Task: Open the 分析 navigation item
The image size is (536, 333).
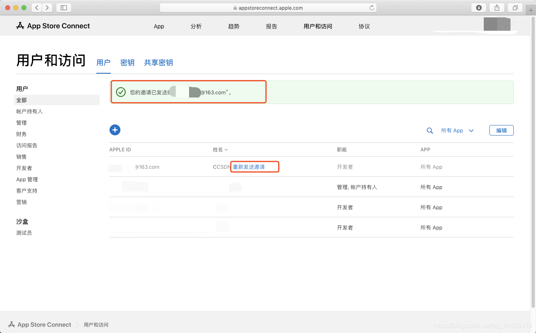Action: click(196, 26)
